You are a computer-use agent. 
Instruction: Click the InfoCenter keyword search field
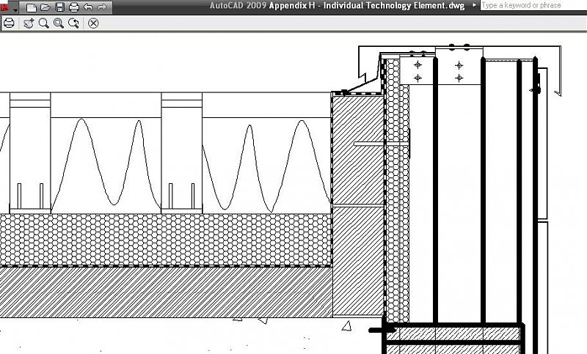coord(533,5)
